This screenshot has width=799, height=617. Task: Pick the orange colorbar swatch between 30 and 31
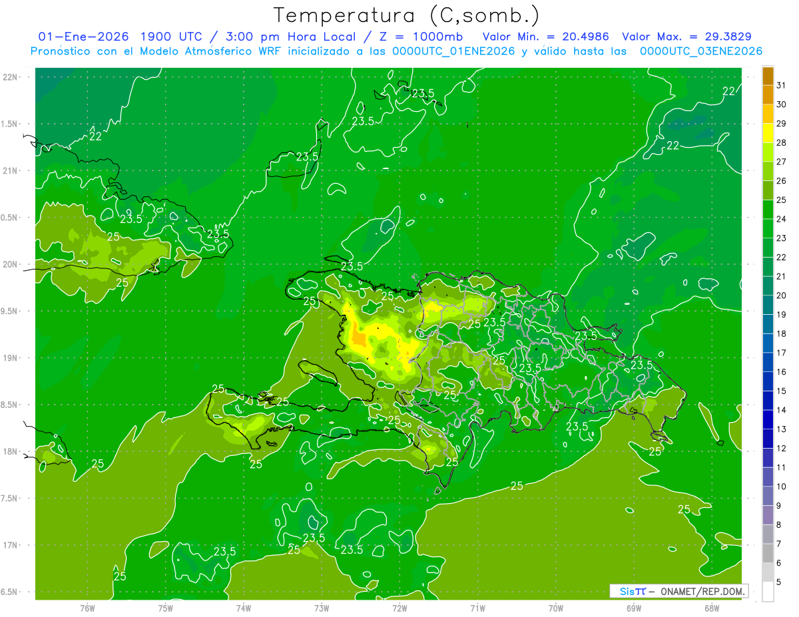pos(768,95)
